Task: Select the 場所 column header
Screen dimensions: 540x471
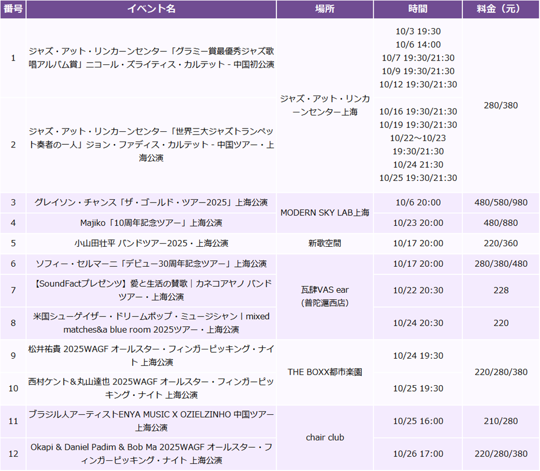Action: tap(325, 9)
